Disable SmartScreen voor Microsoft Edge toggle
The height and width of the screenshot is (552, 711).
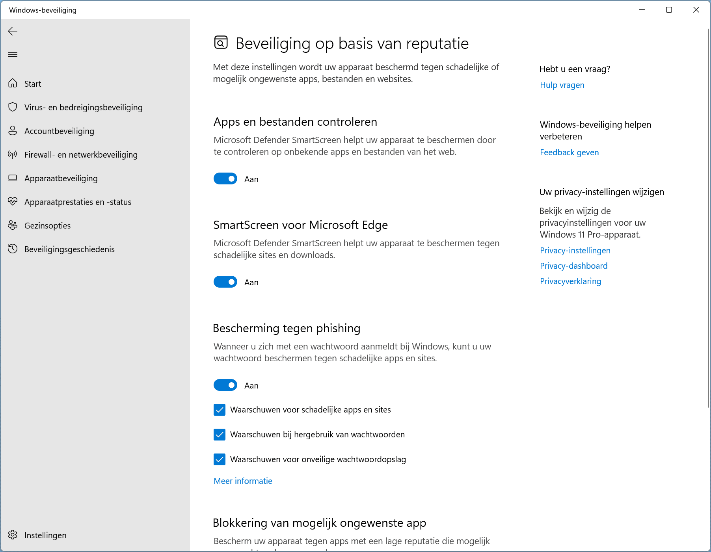pyautogui.click(x=225, y=282)
